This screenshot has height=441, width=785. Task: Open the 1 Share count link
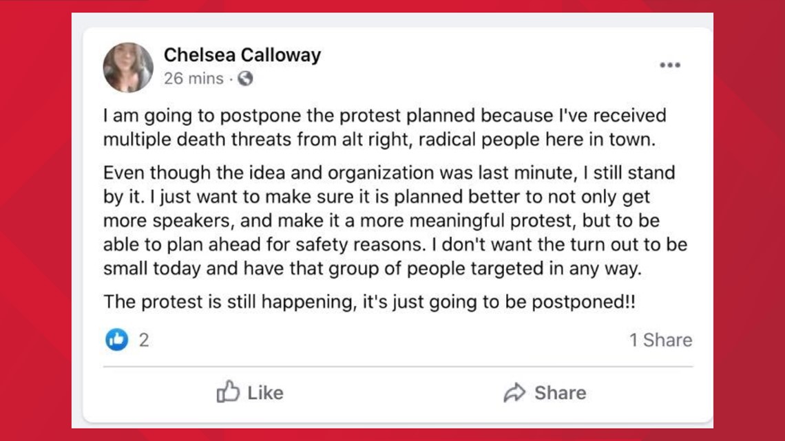click(x=661, y=340)
